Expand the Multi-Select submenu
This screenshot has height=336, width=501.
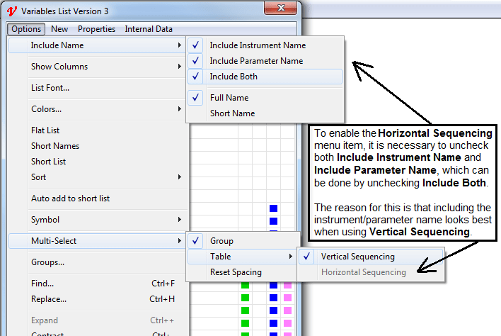coord(97,241)
